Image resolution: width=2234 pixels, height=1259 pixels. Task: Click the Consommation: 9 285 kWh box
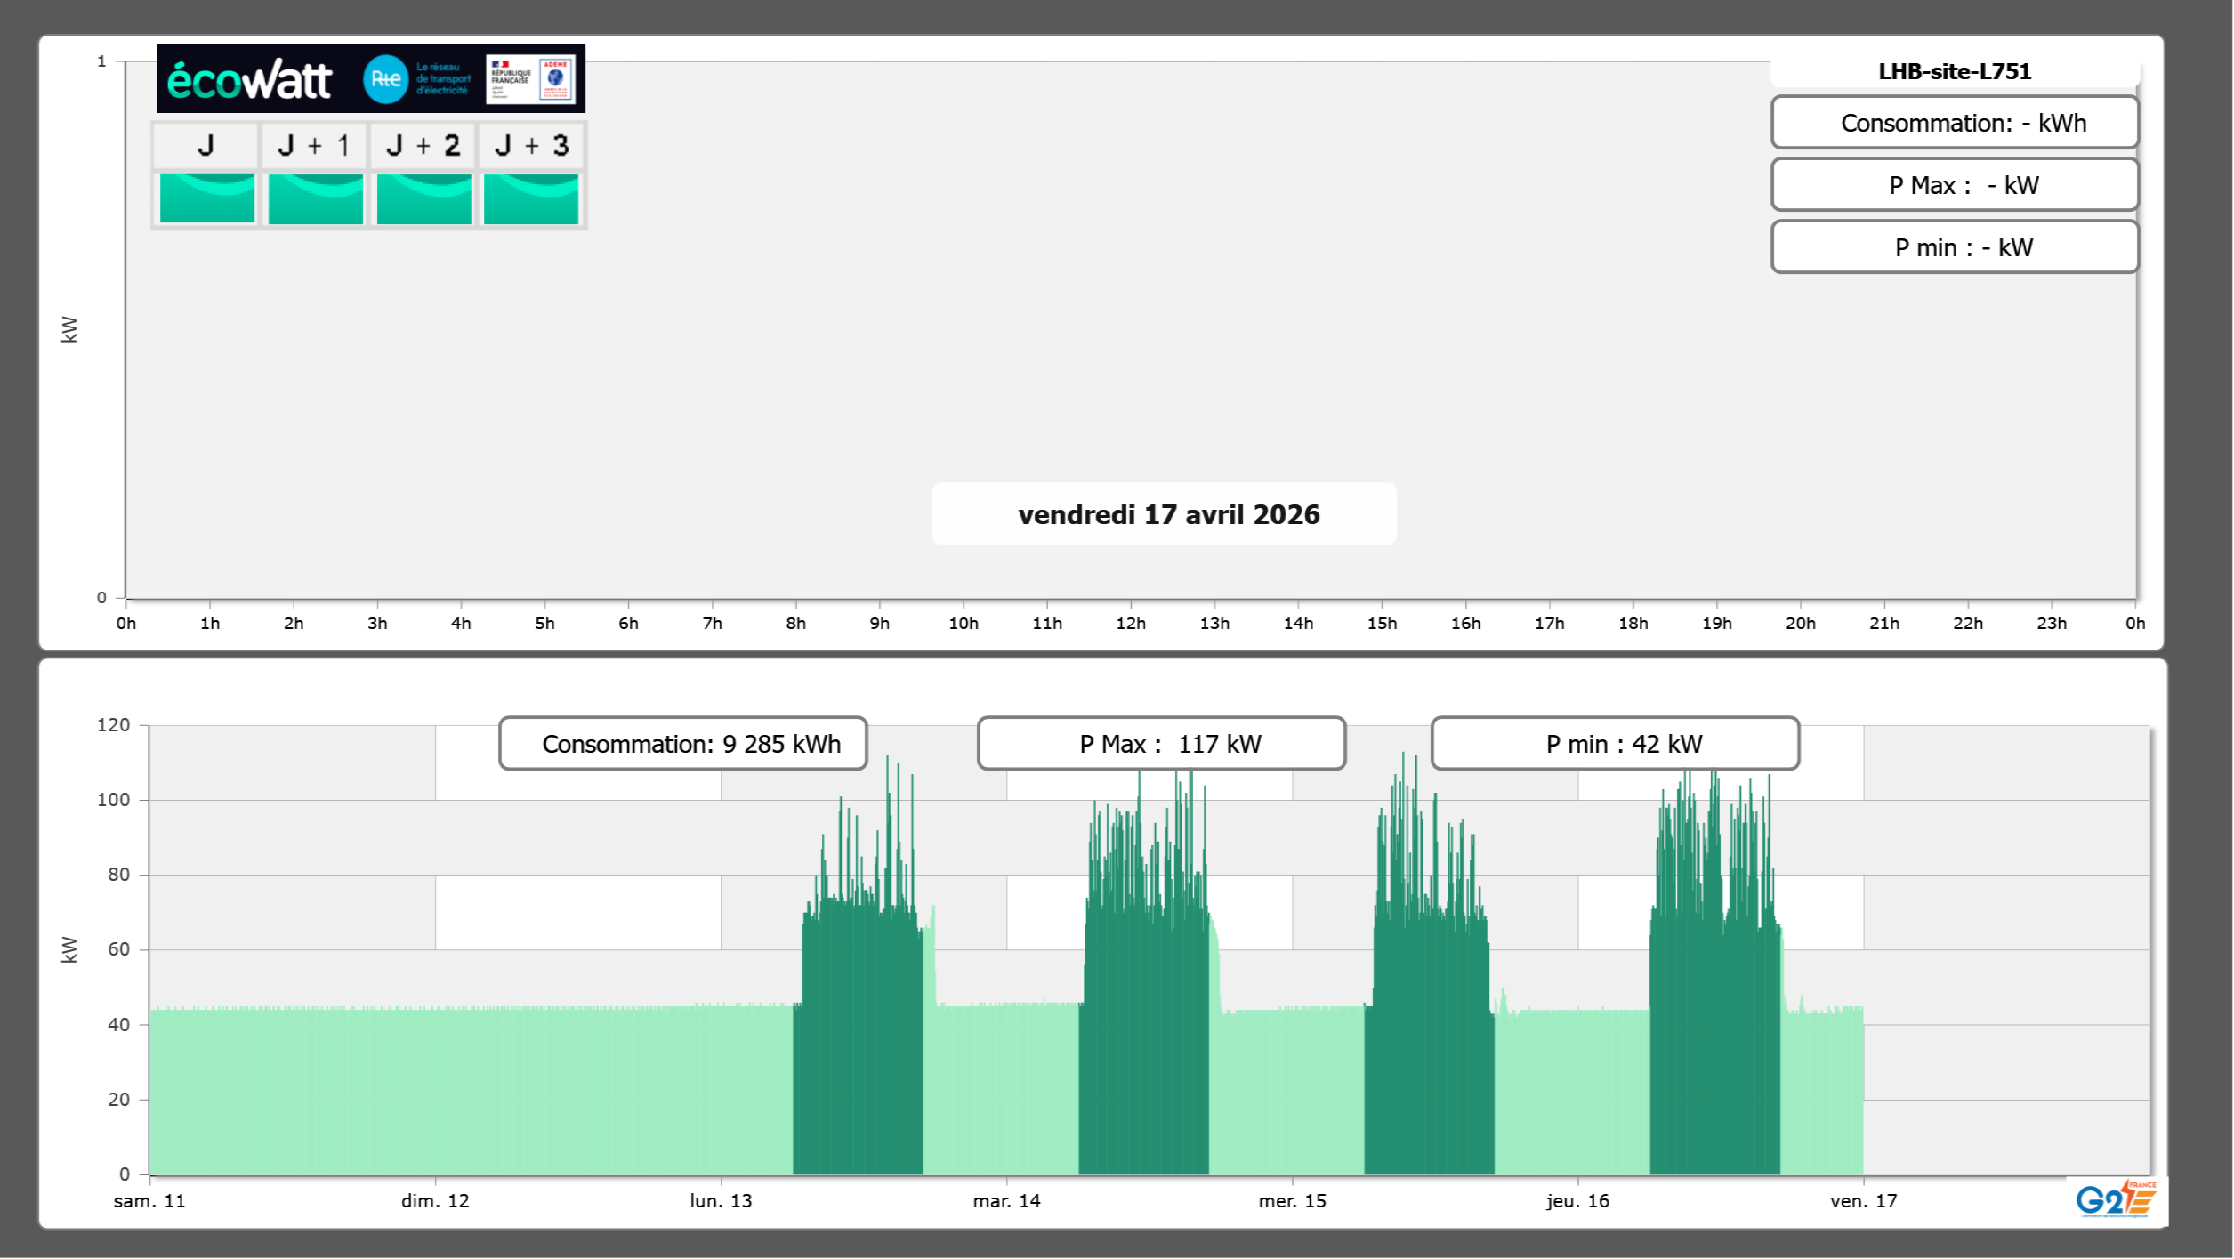[x=683, y=744]
